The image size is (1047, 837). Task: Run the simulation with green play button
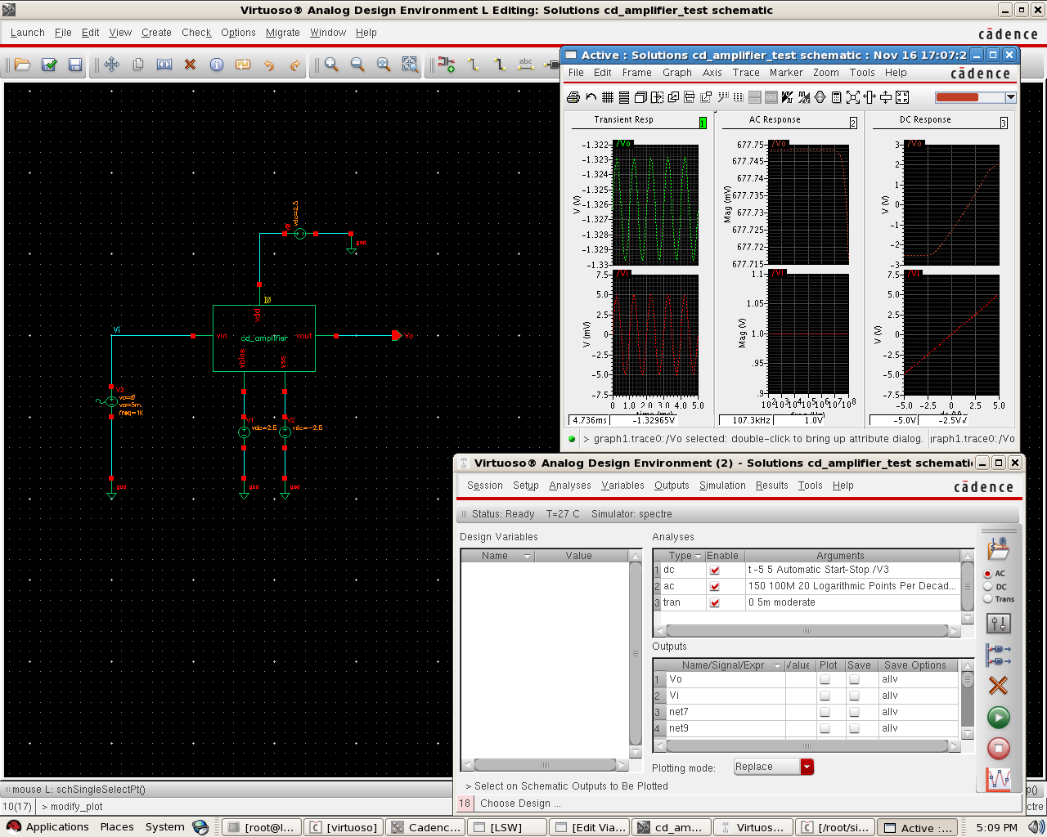(998, 718)
